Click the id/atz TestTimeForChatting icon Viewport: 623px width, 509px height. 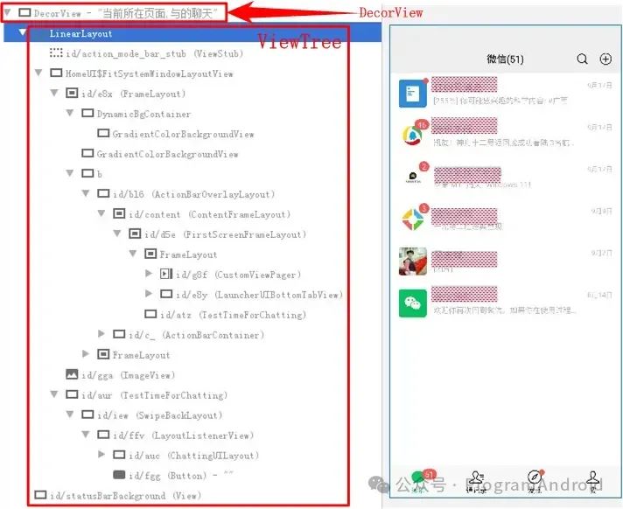coord(151,314)
